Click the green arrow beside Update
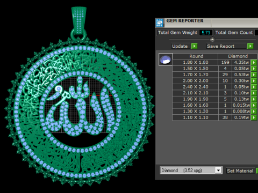The image size is (258, 193). [194, 46]
